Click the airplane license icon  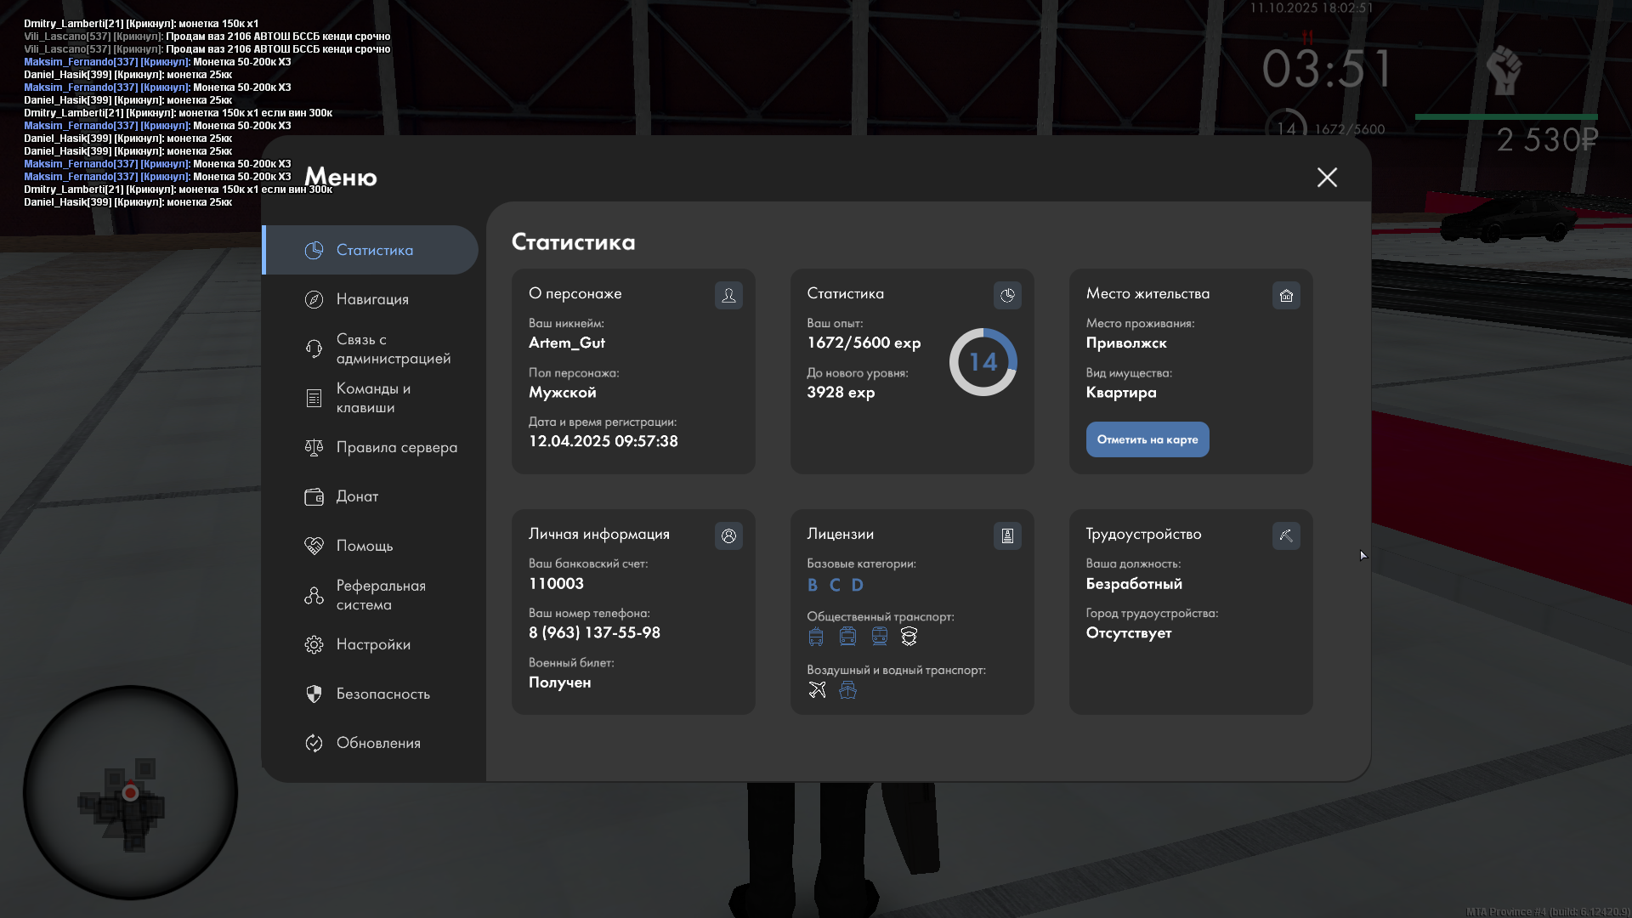point(817,689)
